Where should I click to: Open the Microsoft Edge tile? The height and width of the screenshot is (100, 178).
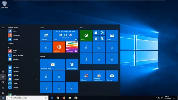click(x=72, y=64)
